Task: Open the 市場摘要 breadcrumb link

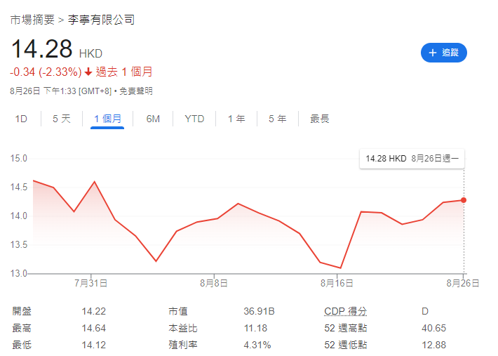Action: point(32,20)
